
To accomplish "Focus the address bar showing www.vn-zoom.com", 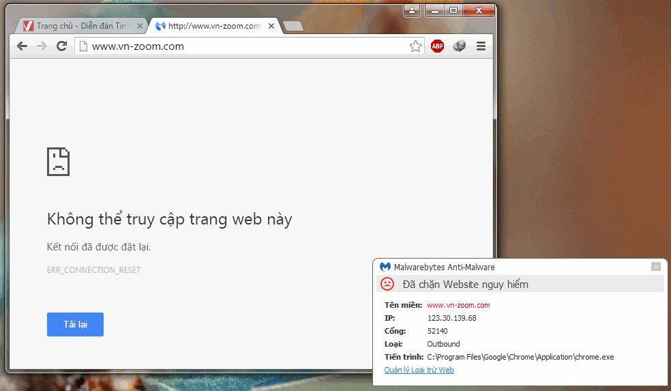I will (248, 46).
